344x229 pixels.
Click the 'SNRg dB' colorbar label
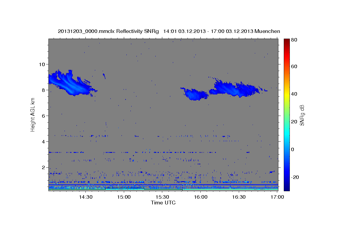point(302,115)
